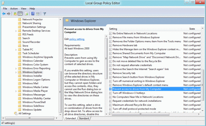Click the Windows Update folder icon
Viewport: 206px width, 126px height.
pyautogui.click(x=20, y=110)
